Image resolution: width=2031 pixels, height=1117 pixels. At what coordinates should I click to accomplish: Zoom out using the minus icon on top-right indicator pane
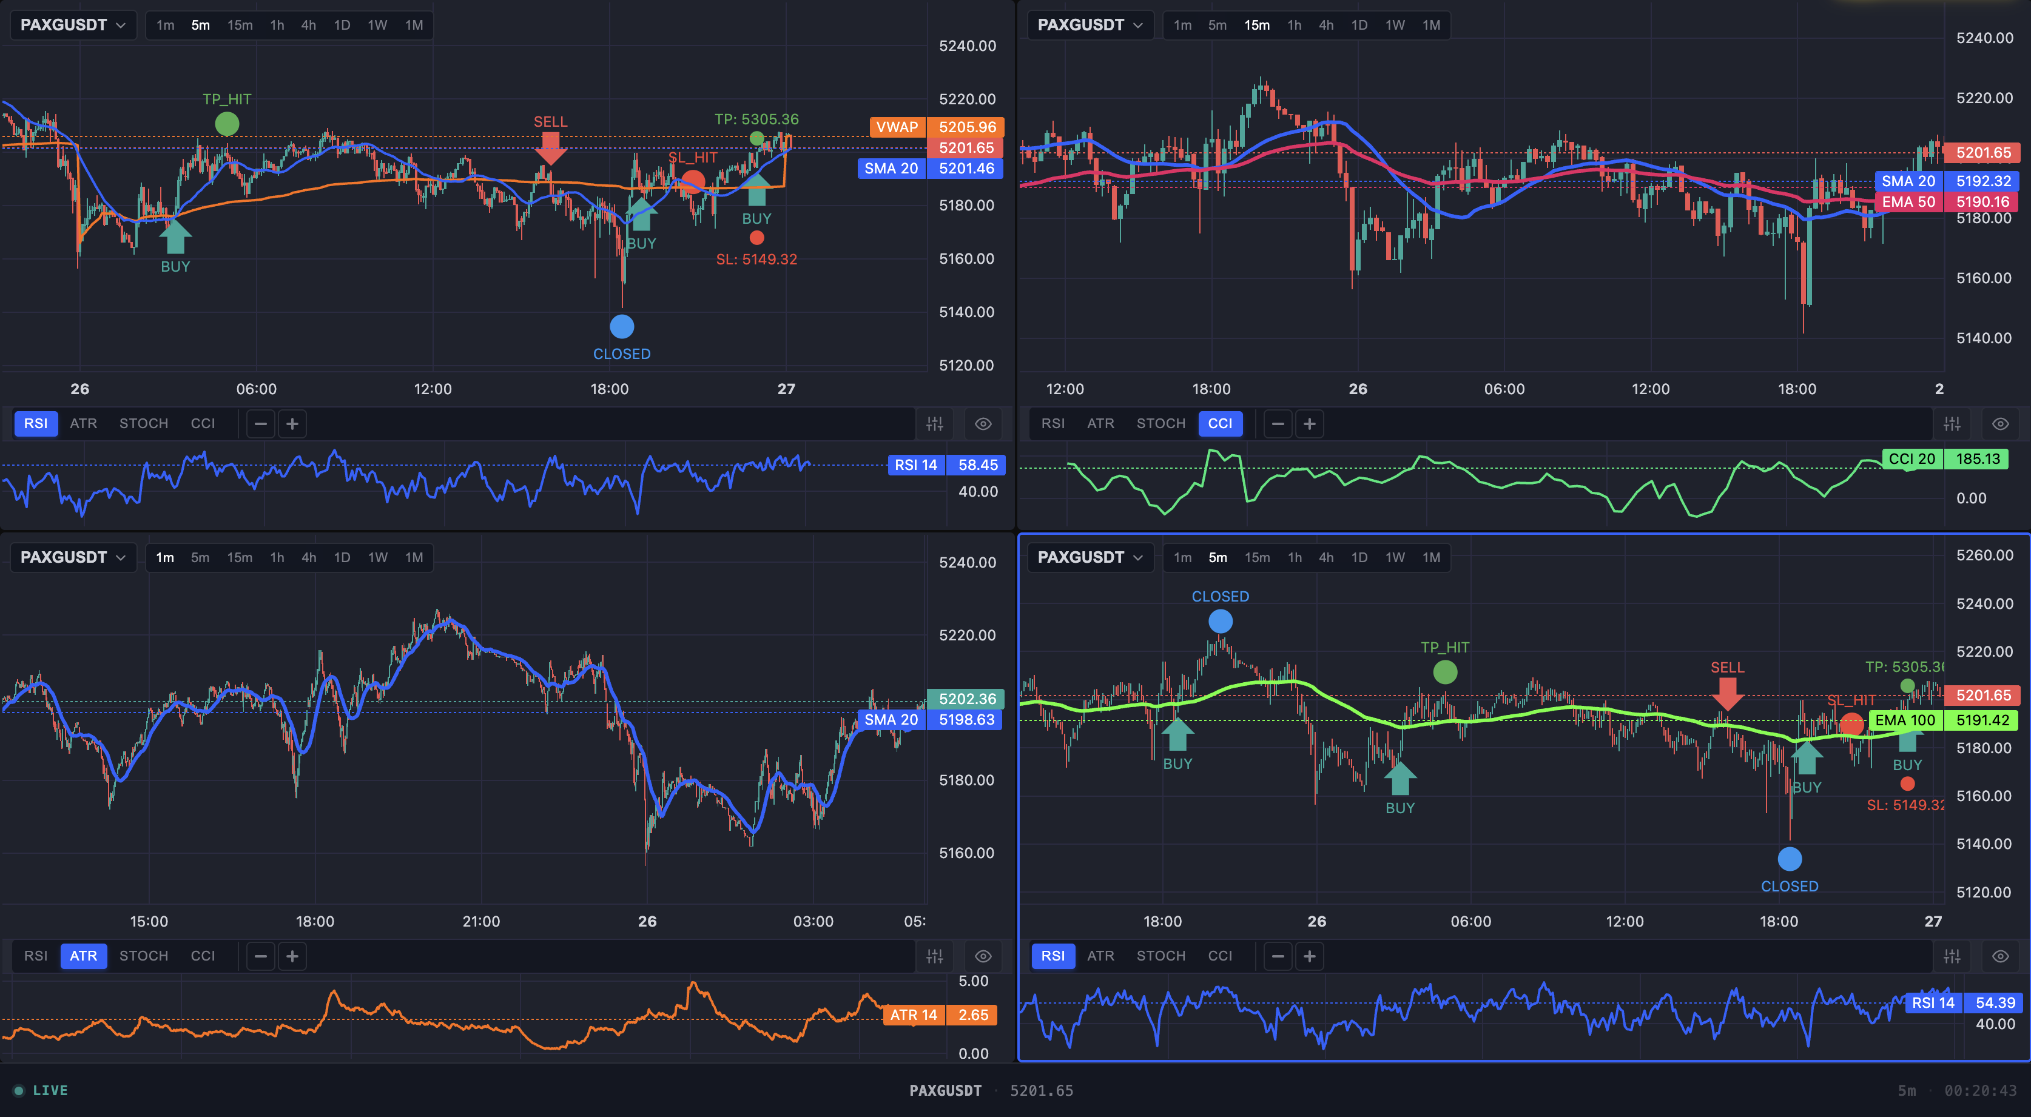pos(1278,423)
